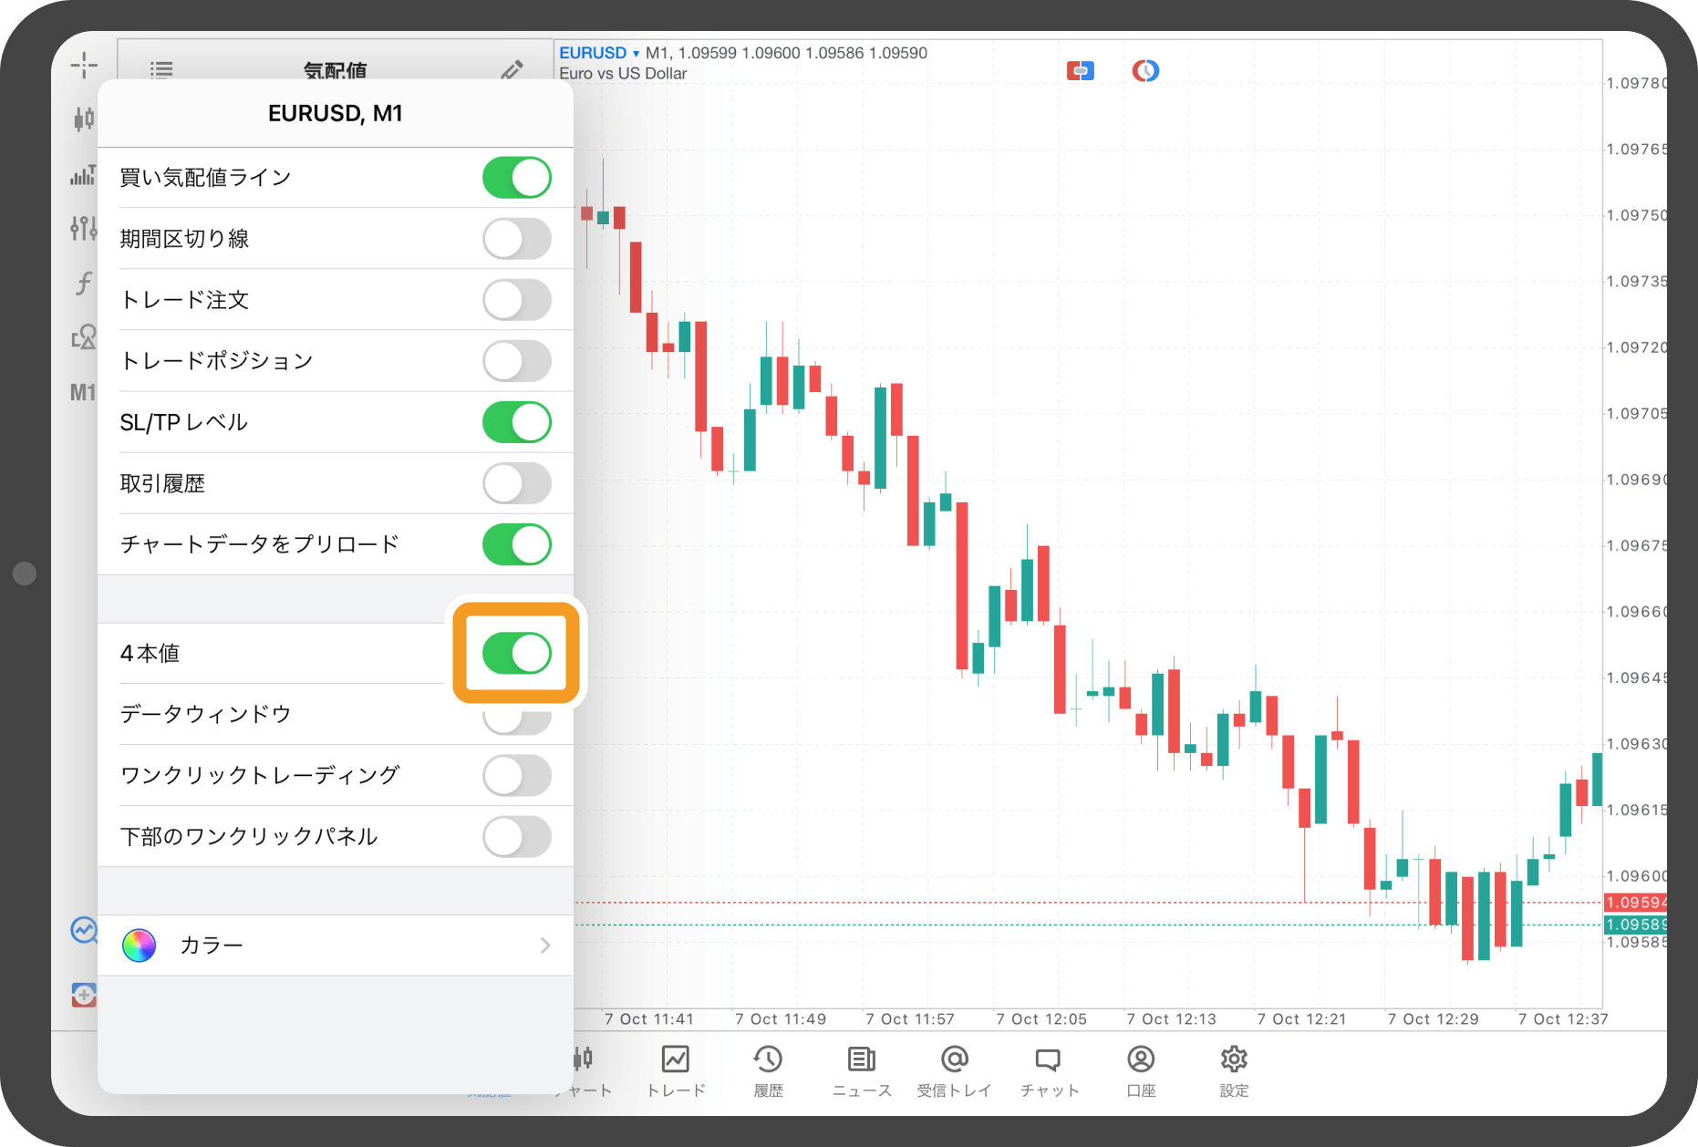
Task: Enable the トレードポジション switch
Action: pyautogui.click(x=517, y=361)
